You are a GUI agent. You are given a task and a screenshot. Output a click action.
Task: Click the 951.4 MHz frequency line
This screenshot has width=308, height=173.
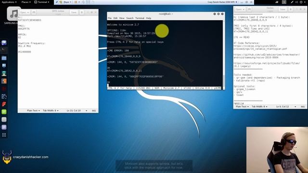25,46
